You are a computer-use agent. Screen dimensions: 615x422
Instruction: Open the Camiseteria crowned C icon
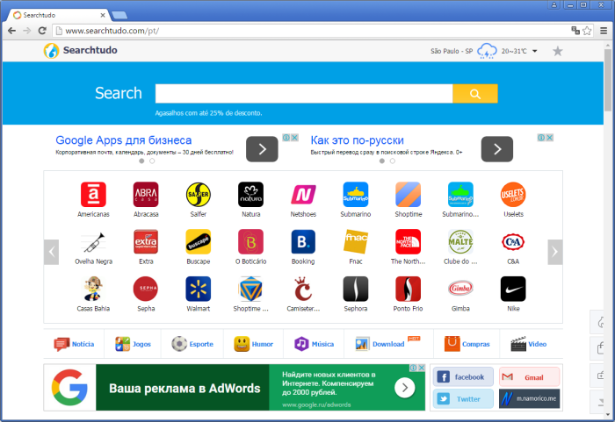point(303,289)
